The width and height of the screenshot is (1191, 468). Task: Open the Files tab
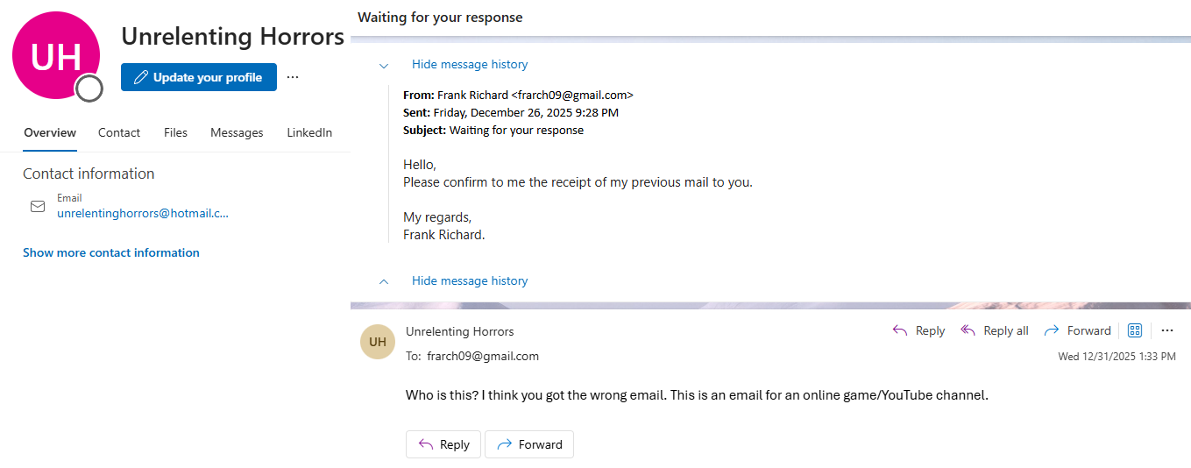coord(175,132)
